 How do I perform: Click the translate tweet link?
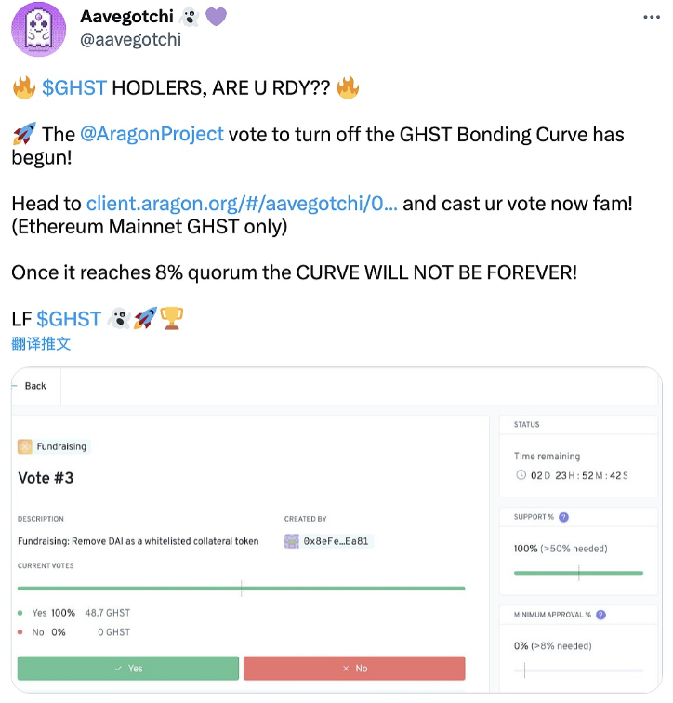point(41,343)
